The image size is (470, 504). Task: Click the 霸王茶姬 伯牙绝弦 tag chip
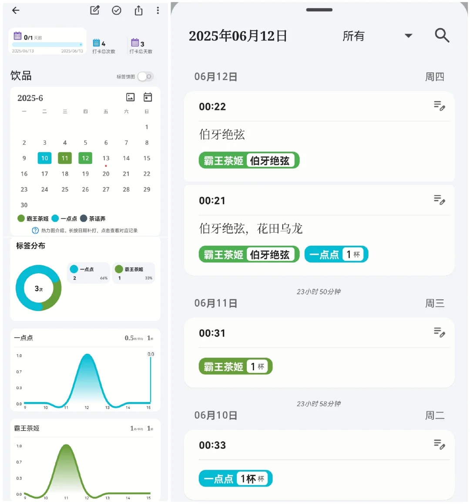249,160
